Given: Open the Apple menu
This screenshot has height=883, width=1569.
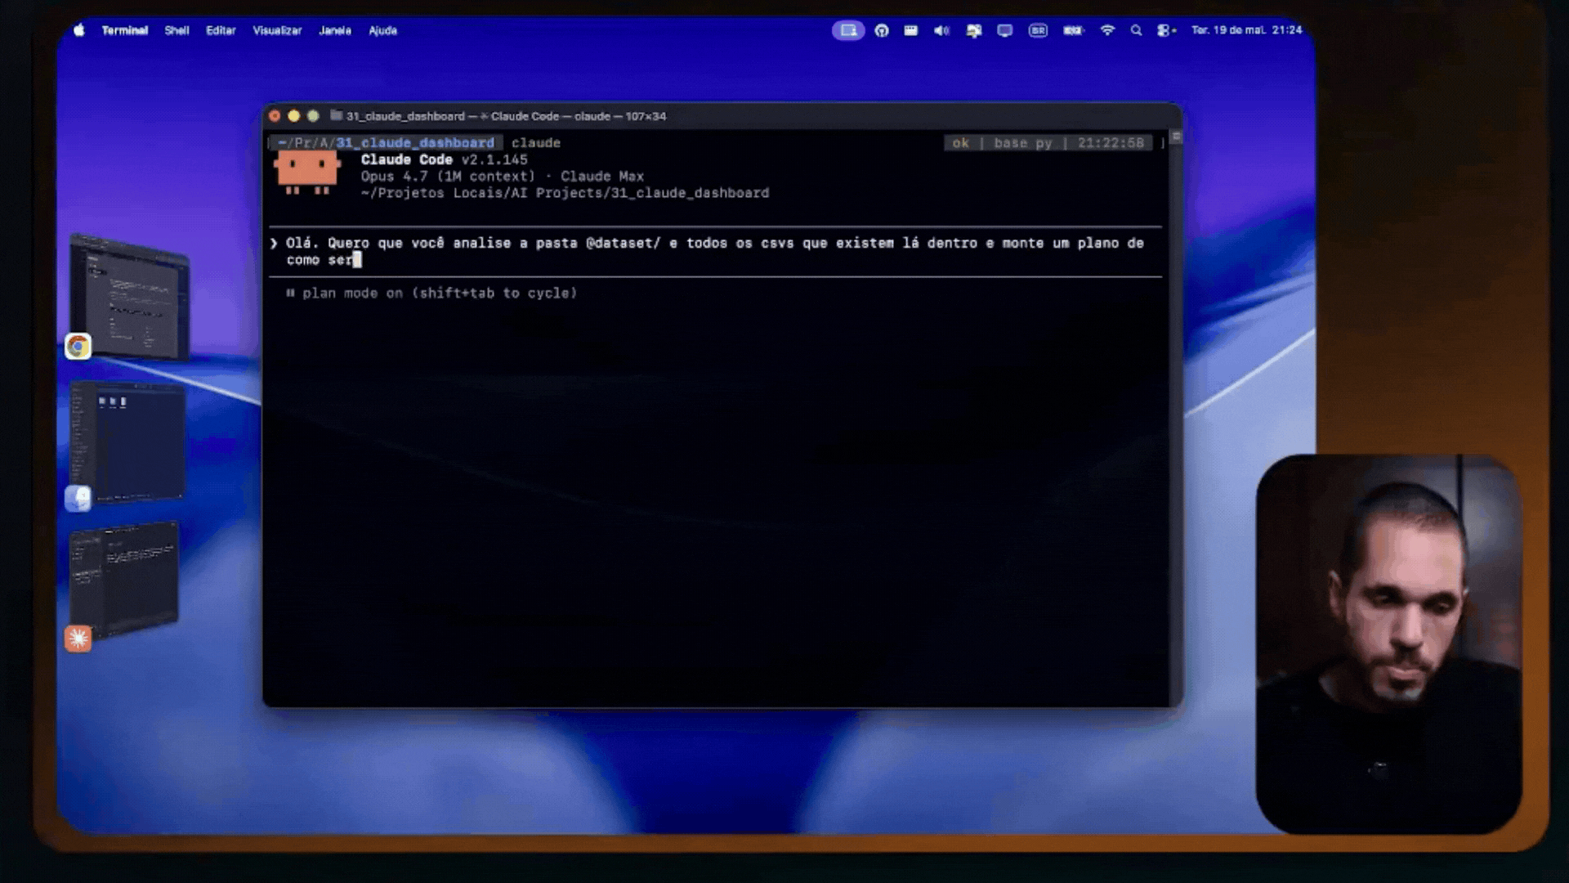Looking at the screenshot, I should (x=79, y=30).
